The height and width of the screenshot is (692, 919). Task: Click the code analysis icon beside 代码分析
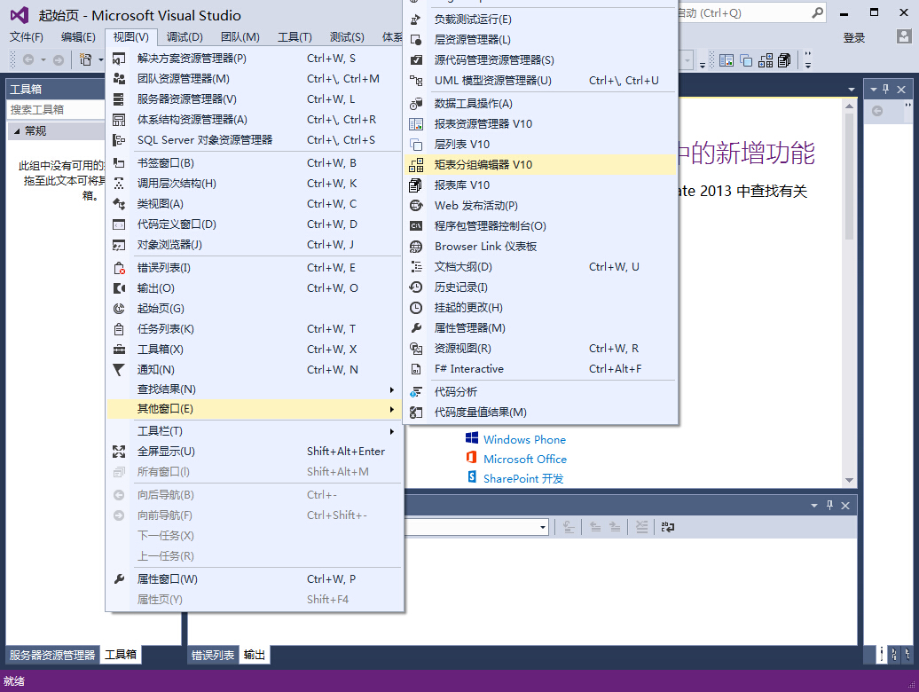[416, 392]
